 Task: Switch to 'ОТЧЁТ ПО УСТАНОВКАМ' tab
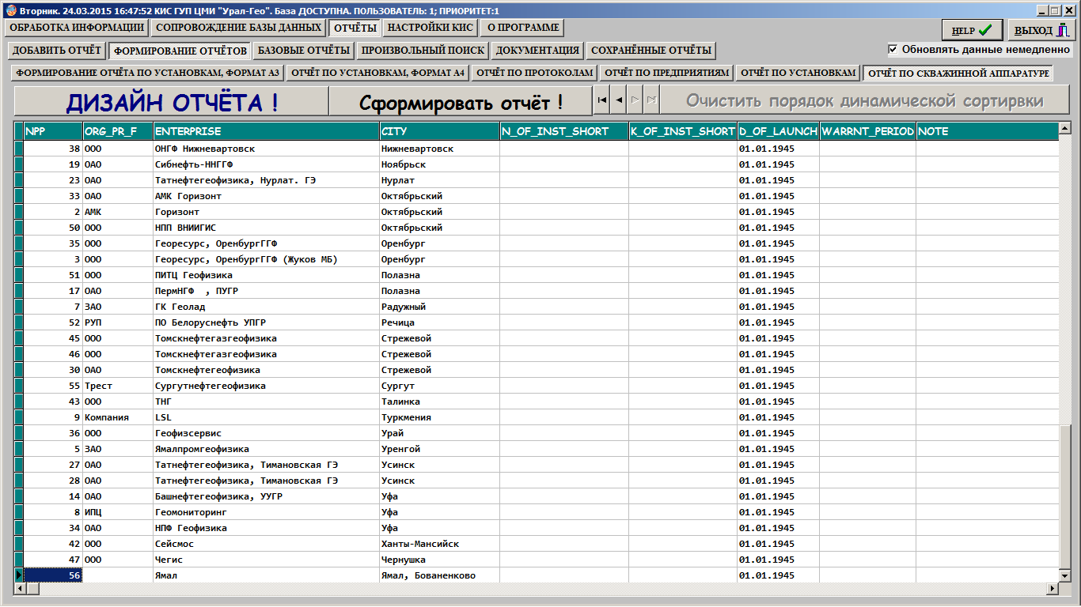798,73
